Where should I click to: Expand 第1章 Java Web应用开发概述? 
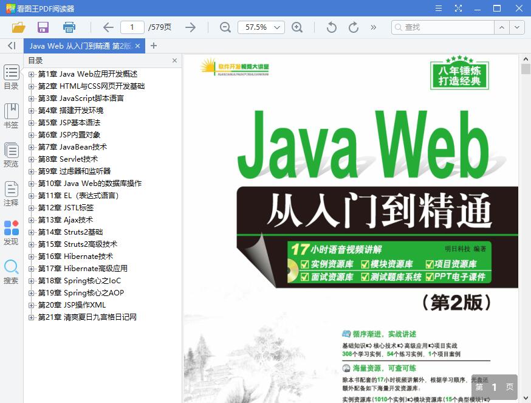[x=31, y=74]
